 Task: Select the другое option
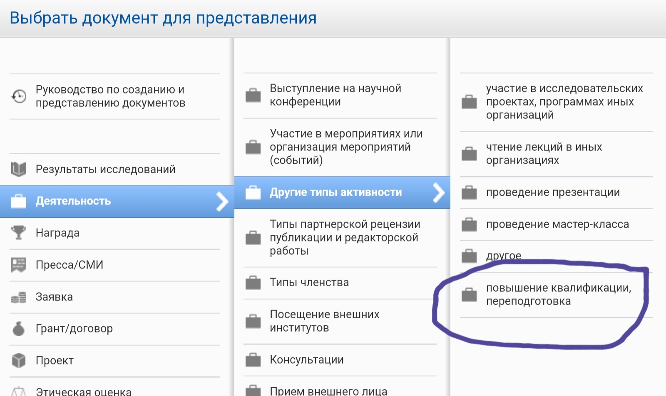pos(556,256)
